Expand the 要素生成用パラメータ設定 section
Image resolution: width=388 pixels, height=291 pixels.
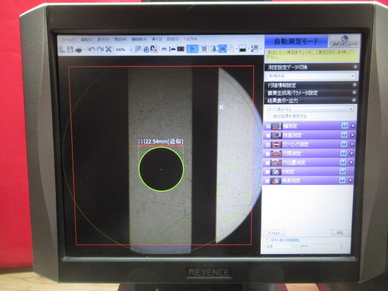click(x=355, y=93)
